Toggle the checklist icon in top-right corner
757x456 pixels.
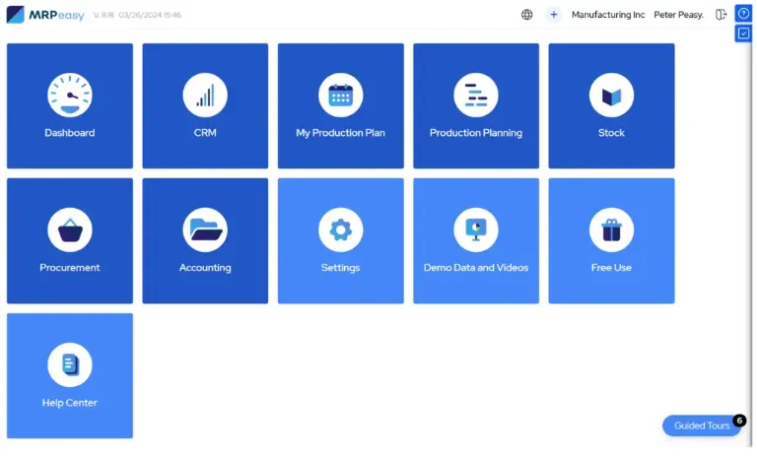click(x=744, y=33)
